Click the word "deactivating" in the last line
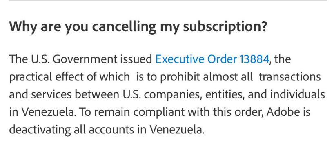The height and width of the screenshot is (161, 334). (40, 130)
